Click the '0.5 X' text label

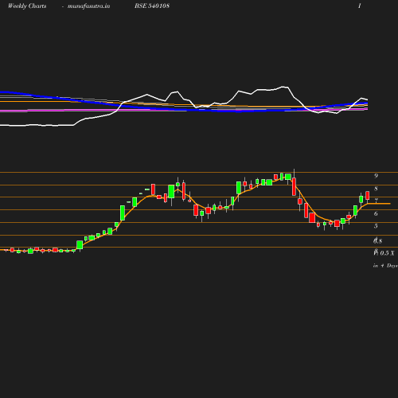click(x=388, y=253)
